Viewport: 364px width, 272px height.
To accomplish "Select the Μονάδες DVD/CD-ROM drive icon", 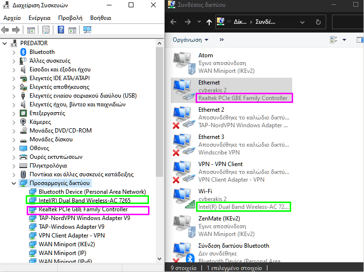I will (23, 131).
